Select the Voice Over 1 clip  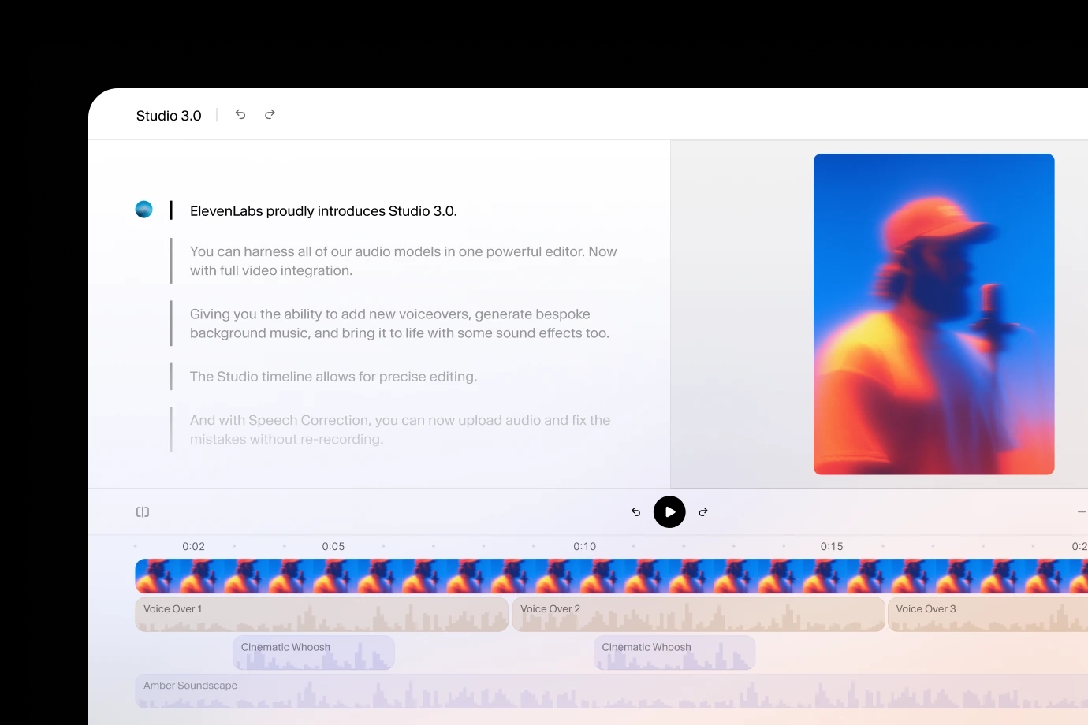321,615
